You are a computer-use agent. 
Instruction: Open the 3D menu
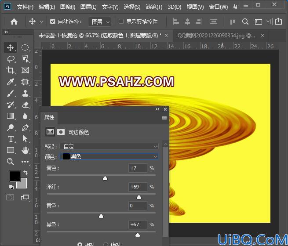[175, 7]
